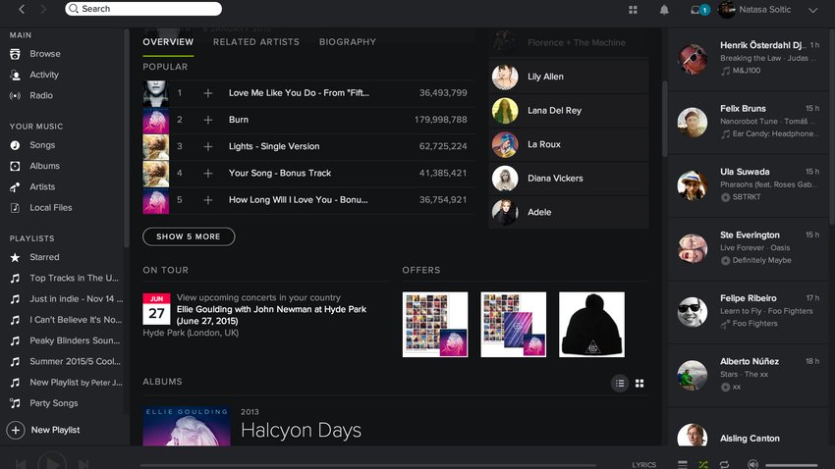This screenshot has width=835, height=469.
Task: Switch albums to list view
Action: (x=620, y=384)
